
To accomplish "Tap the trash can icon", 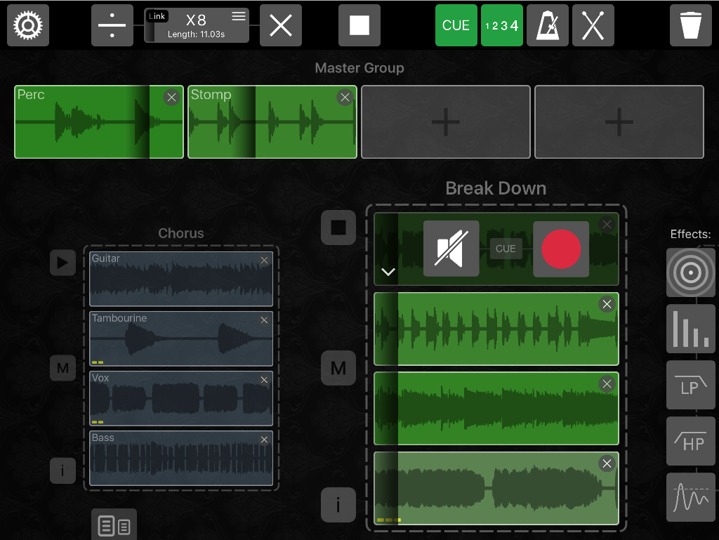I will pos(691,25).
